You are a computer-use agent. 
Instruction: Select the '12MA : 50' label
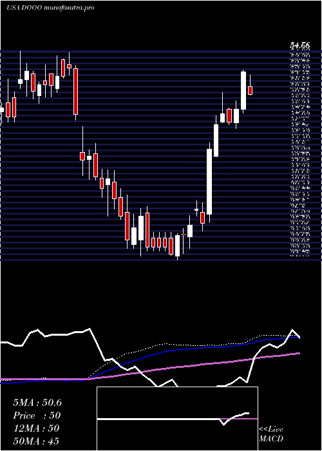click(x=36, y=428)
